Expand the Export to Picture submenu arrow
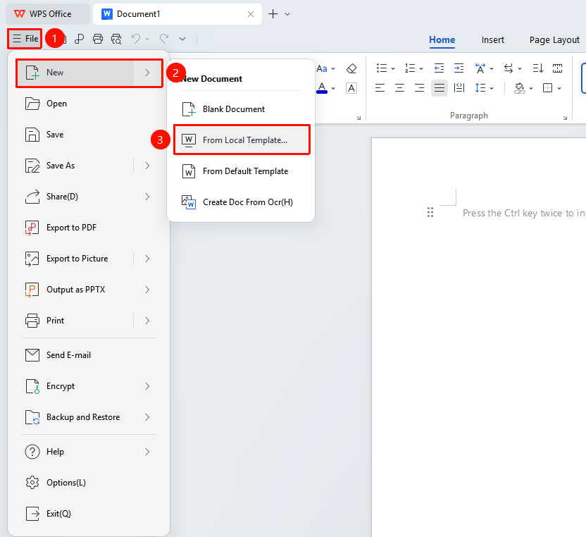 click(147, 259)
